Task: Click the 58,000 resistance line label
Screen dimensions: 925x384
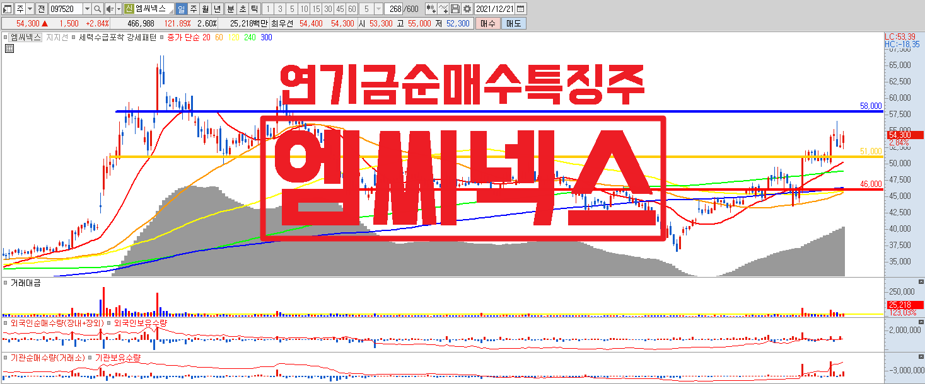Action: pyautogui.click(x=871, y=106)
